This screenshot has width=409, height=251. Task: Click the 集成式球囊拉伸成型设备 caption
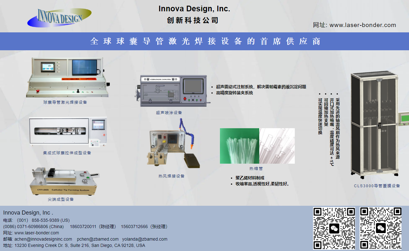[67, 153]
